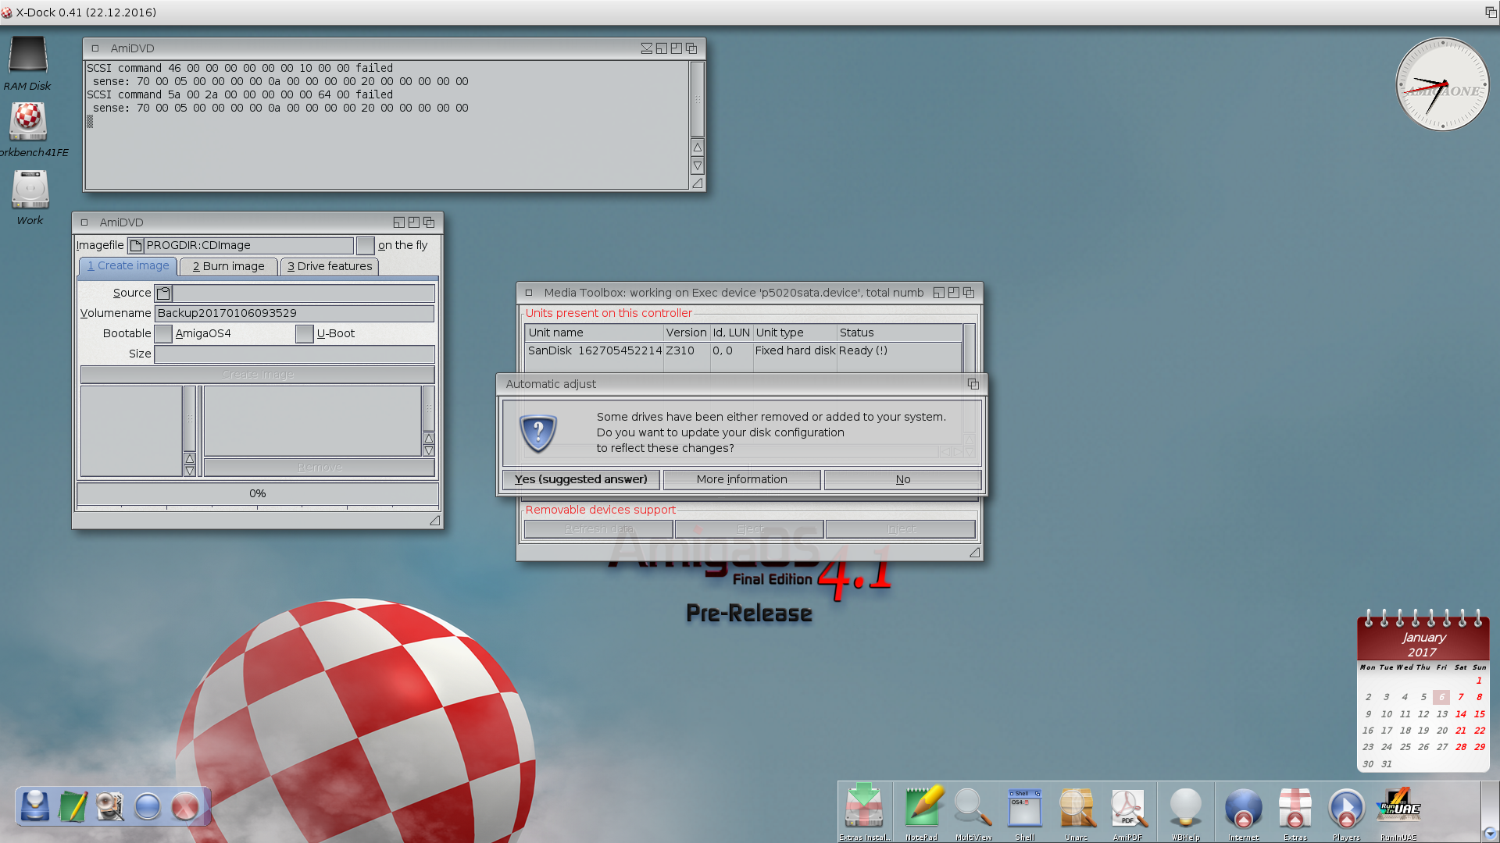The height and width of the screenshot is (843, 1500).
Task: Click console scrollbar down arrow
Action: point(698,166)
